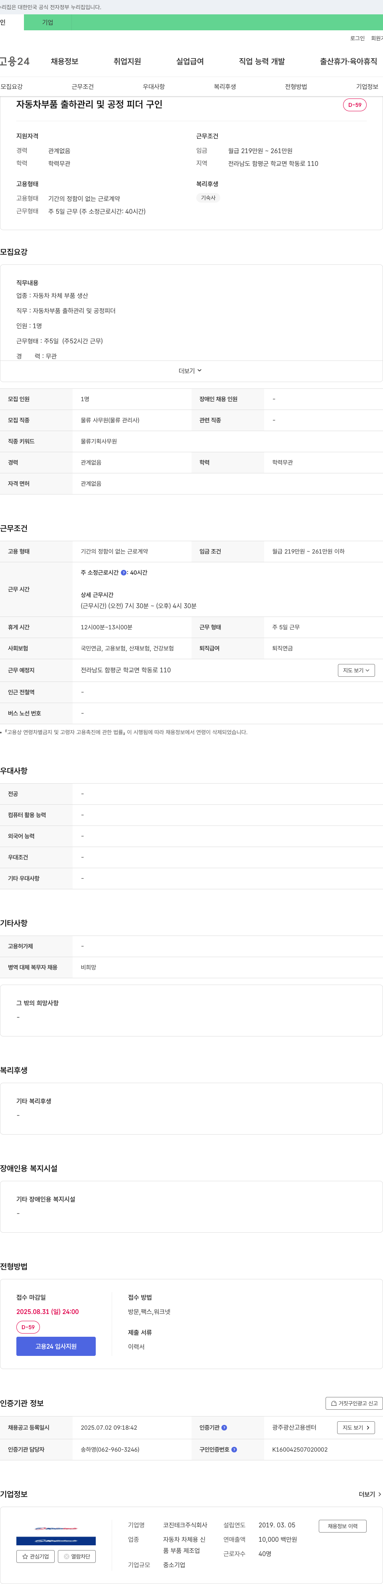Screen dimensions: 383x1584
Task: Click registration time 2025.07.02 09:18:42
Action: [x=109, y=1427]
